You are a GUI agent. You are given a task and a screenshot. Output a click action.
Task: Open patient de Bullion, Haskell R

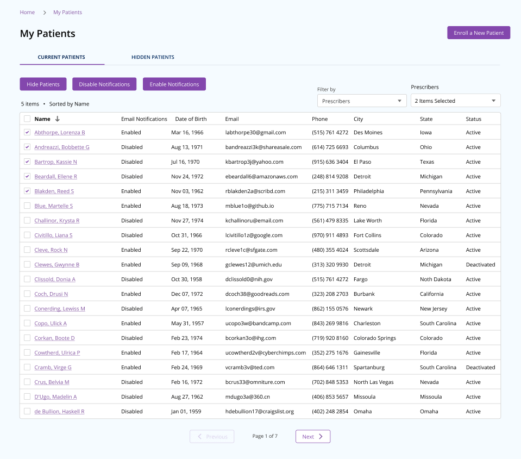[x=59, y=411]
